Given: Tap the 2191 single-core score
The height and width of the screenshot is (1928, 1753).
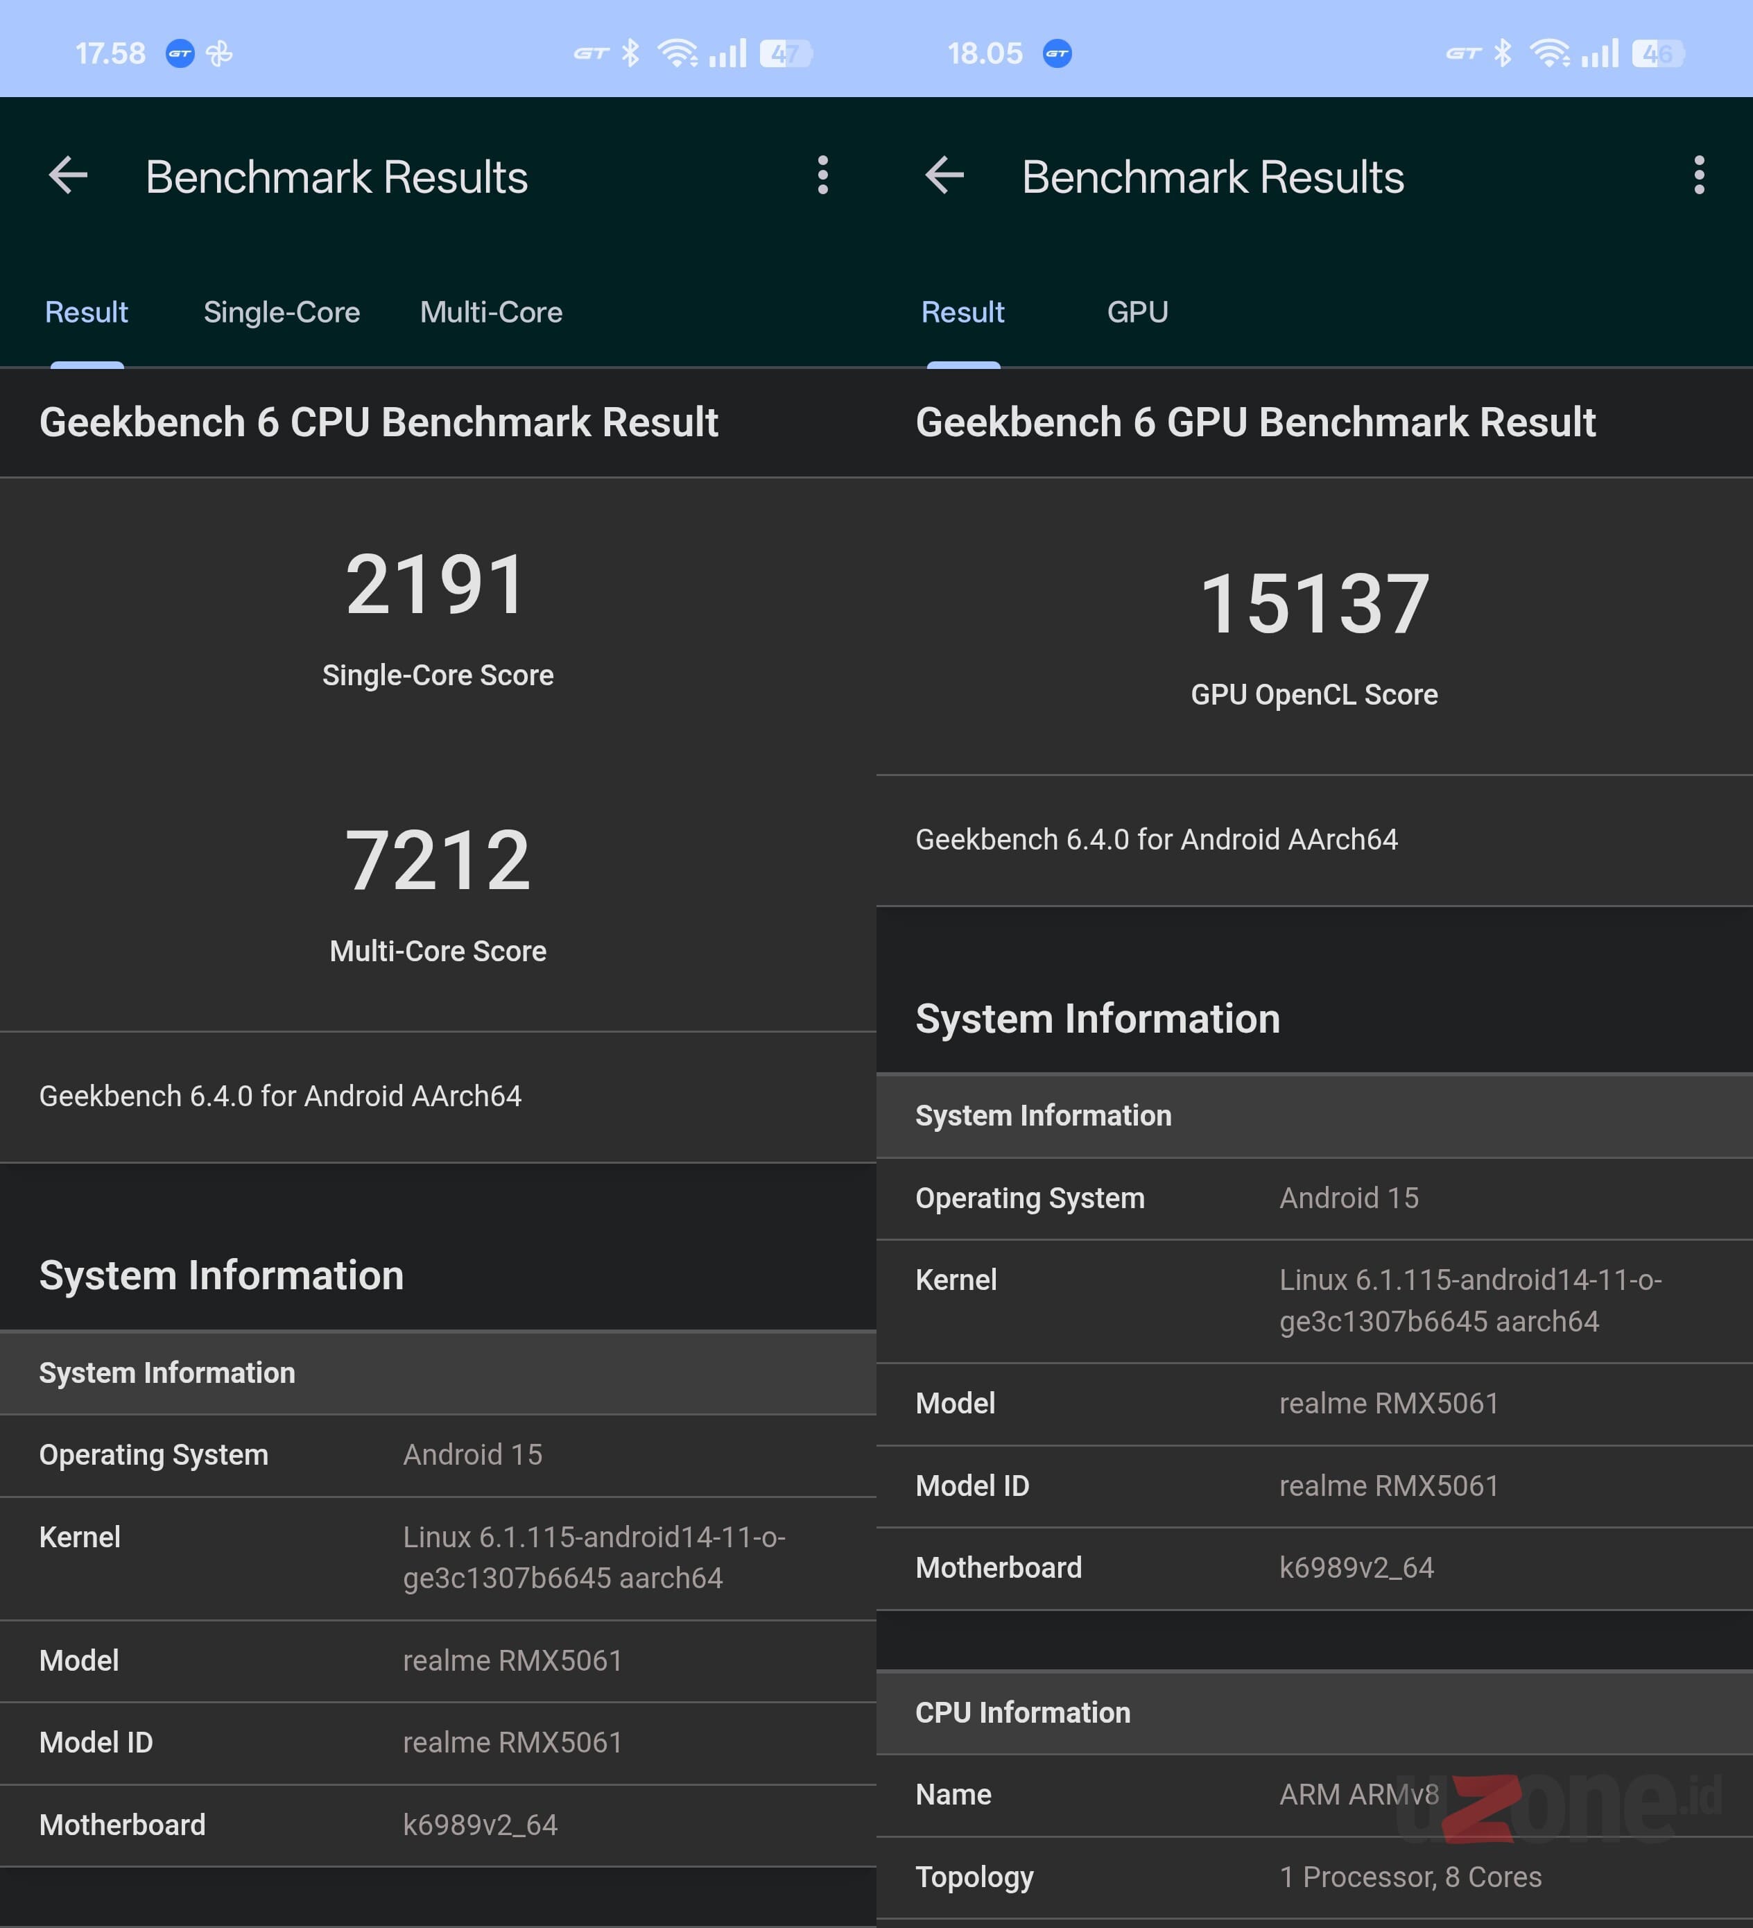Looking at the screenshot, I should point(437,585).
